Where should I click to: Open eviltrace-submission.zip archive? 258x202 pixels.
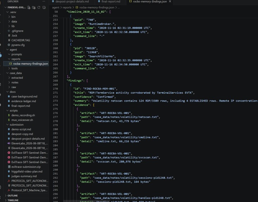pyautogui.click(x=26, y=167)
